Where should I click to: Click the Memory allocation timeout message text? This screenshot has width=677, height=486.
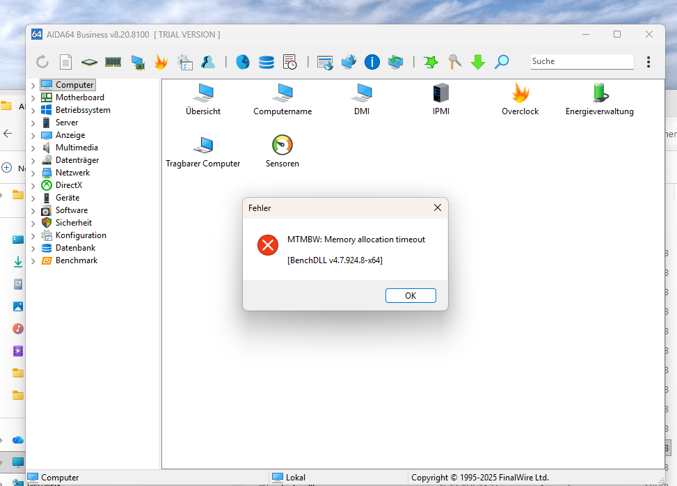356,240
